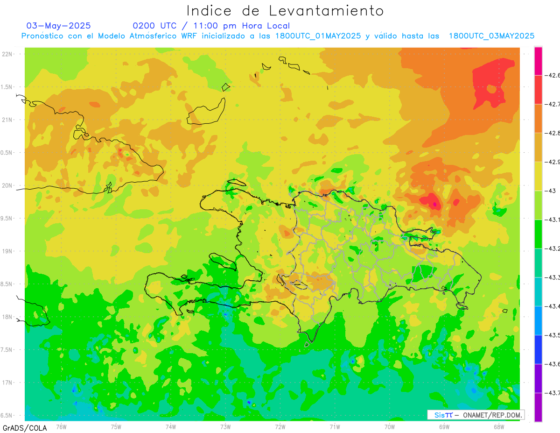Click the legend value '-43.5'
560x433 pixels.
(x=553, y=335)
